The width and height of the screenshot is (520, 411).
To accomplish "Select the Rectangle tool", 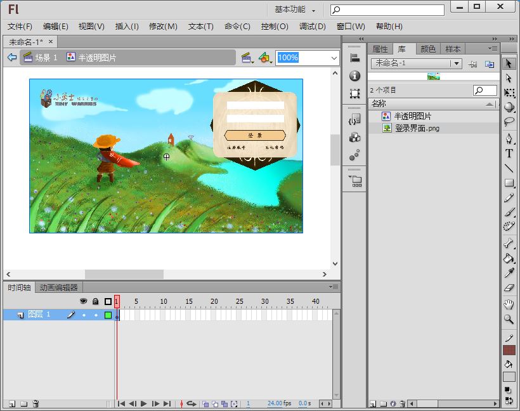I will click(509, 183).
